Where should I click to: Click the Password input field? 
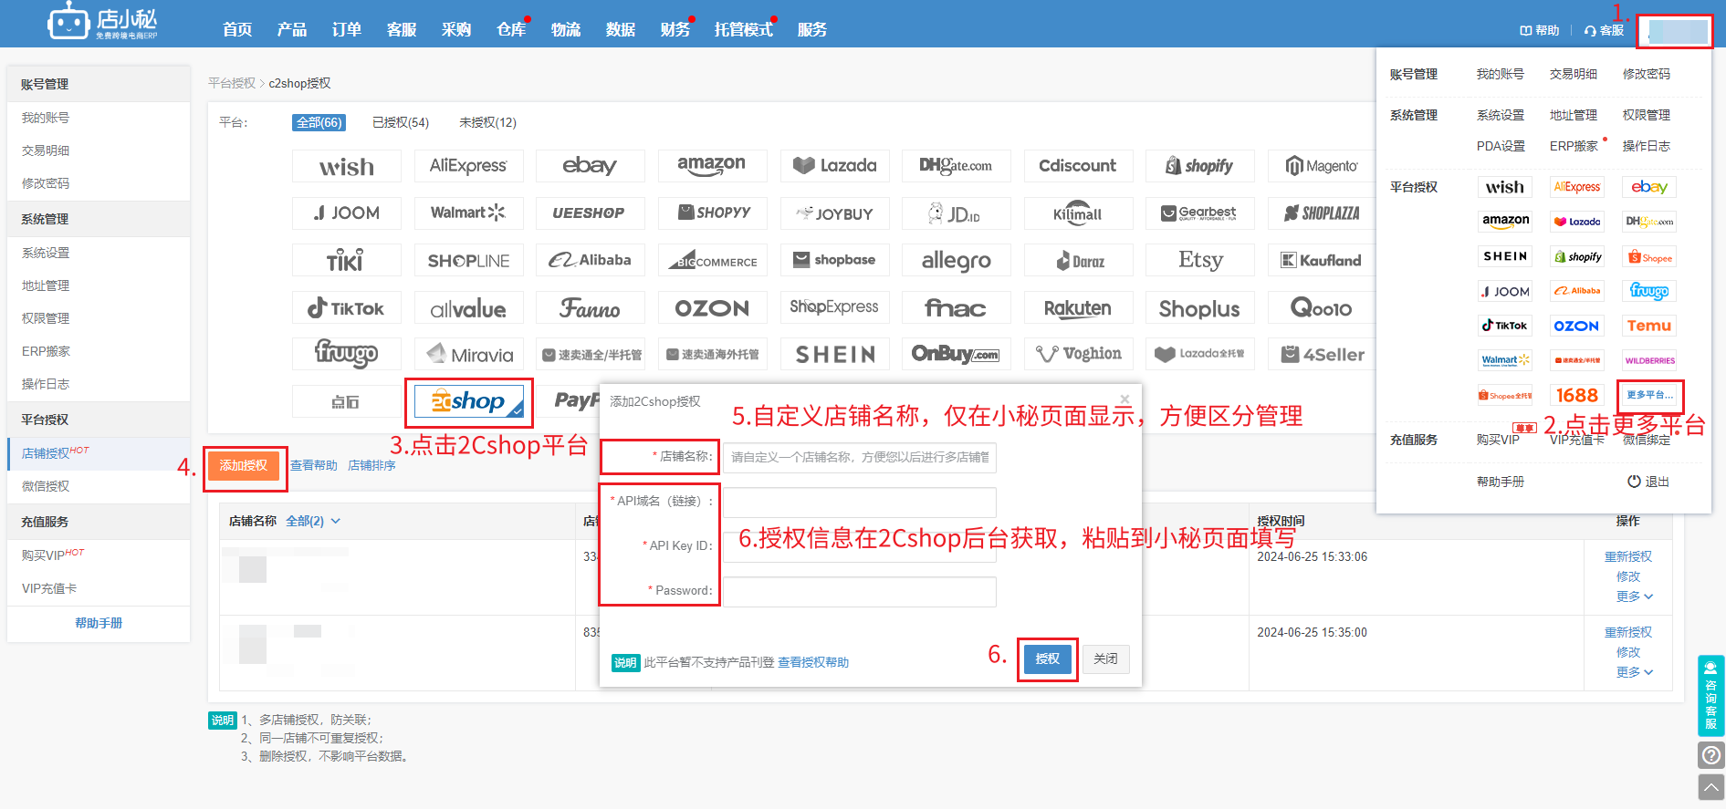(x=859, y=591)
